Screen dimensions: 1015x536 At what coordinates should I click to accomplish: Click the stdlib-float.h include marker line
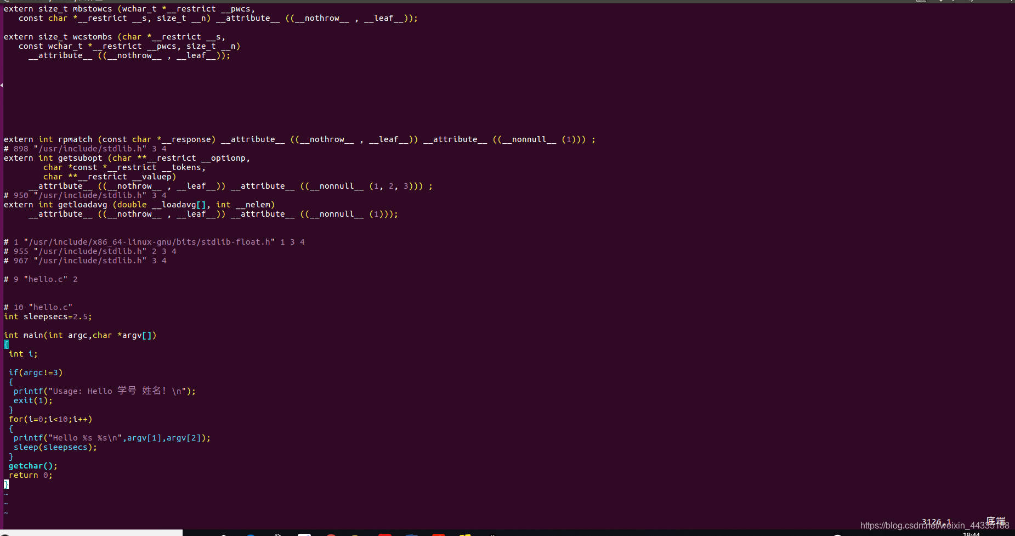[154, 242]
